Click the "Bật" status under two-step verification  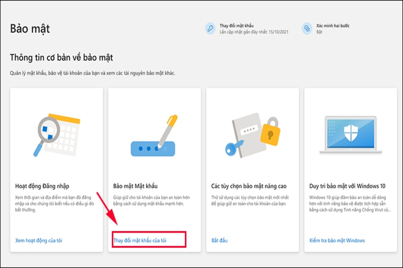[320, 32]
